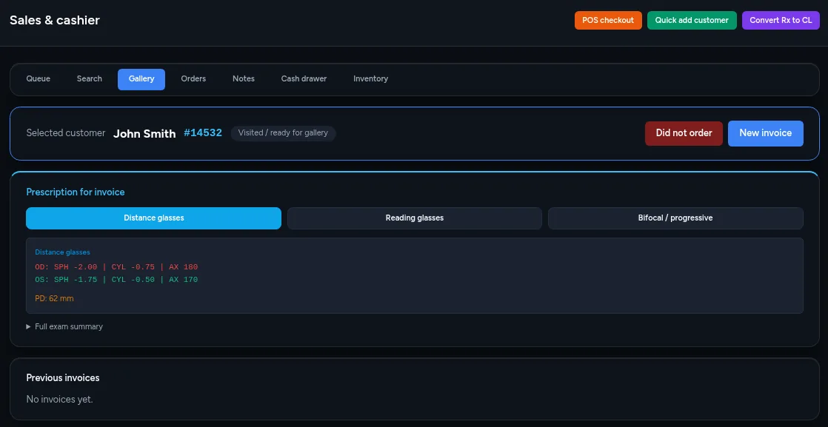Open the Inventory tab
Screen dimensions: 828x427
371,78
